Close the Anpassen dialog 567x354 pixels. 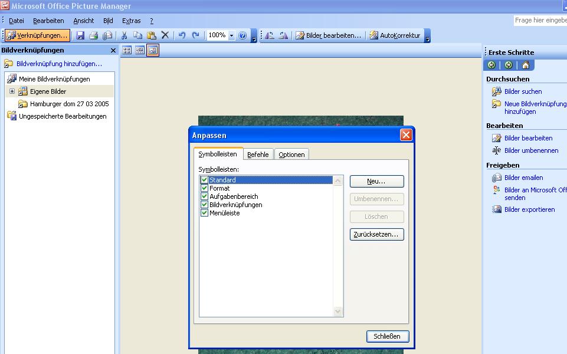406,135
